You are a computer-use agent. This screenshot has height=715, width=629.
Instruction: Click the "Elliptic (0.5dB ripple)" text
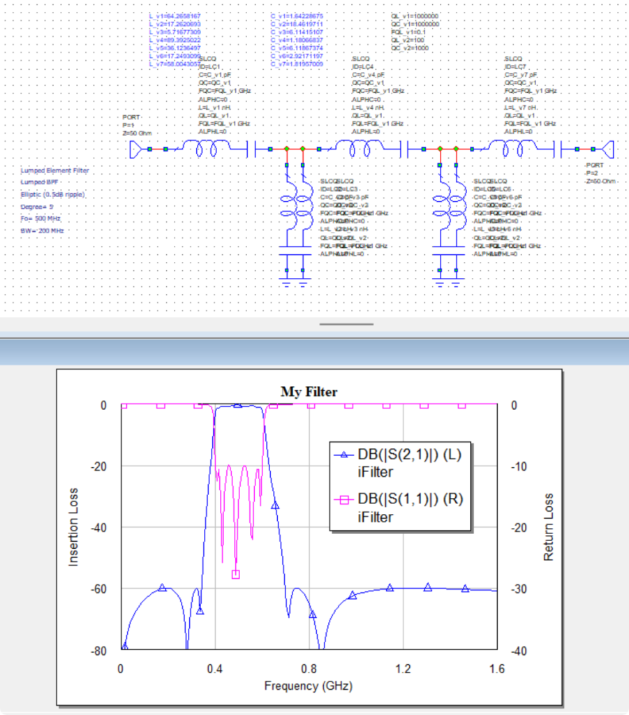coord(53,194)
